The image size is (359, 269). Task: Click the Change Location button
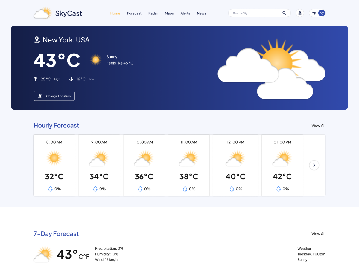pyautogui.click(x=54, y=96)
